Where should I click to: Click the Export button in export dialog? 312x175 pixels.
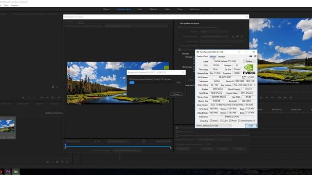click(223, 149)
